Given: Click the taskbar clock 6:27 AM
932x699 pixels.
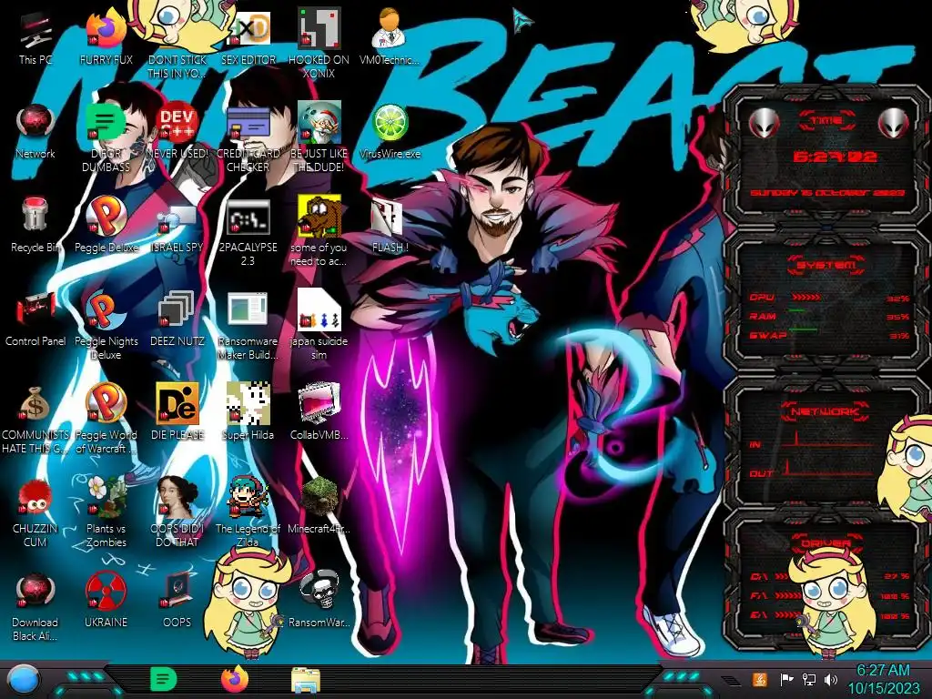Looking at the screenshot, I should [883, 679].
